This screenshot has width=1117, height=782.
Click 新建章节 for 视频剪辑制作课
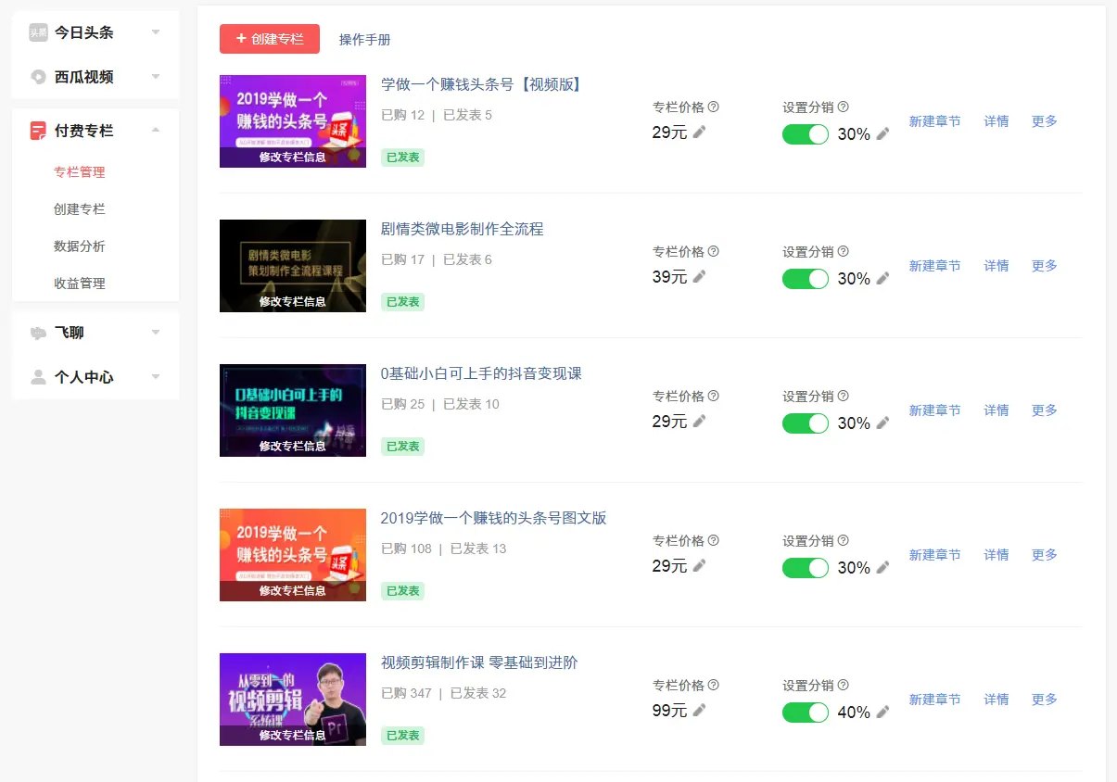pyautogui.click(x=934, y=700)
